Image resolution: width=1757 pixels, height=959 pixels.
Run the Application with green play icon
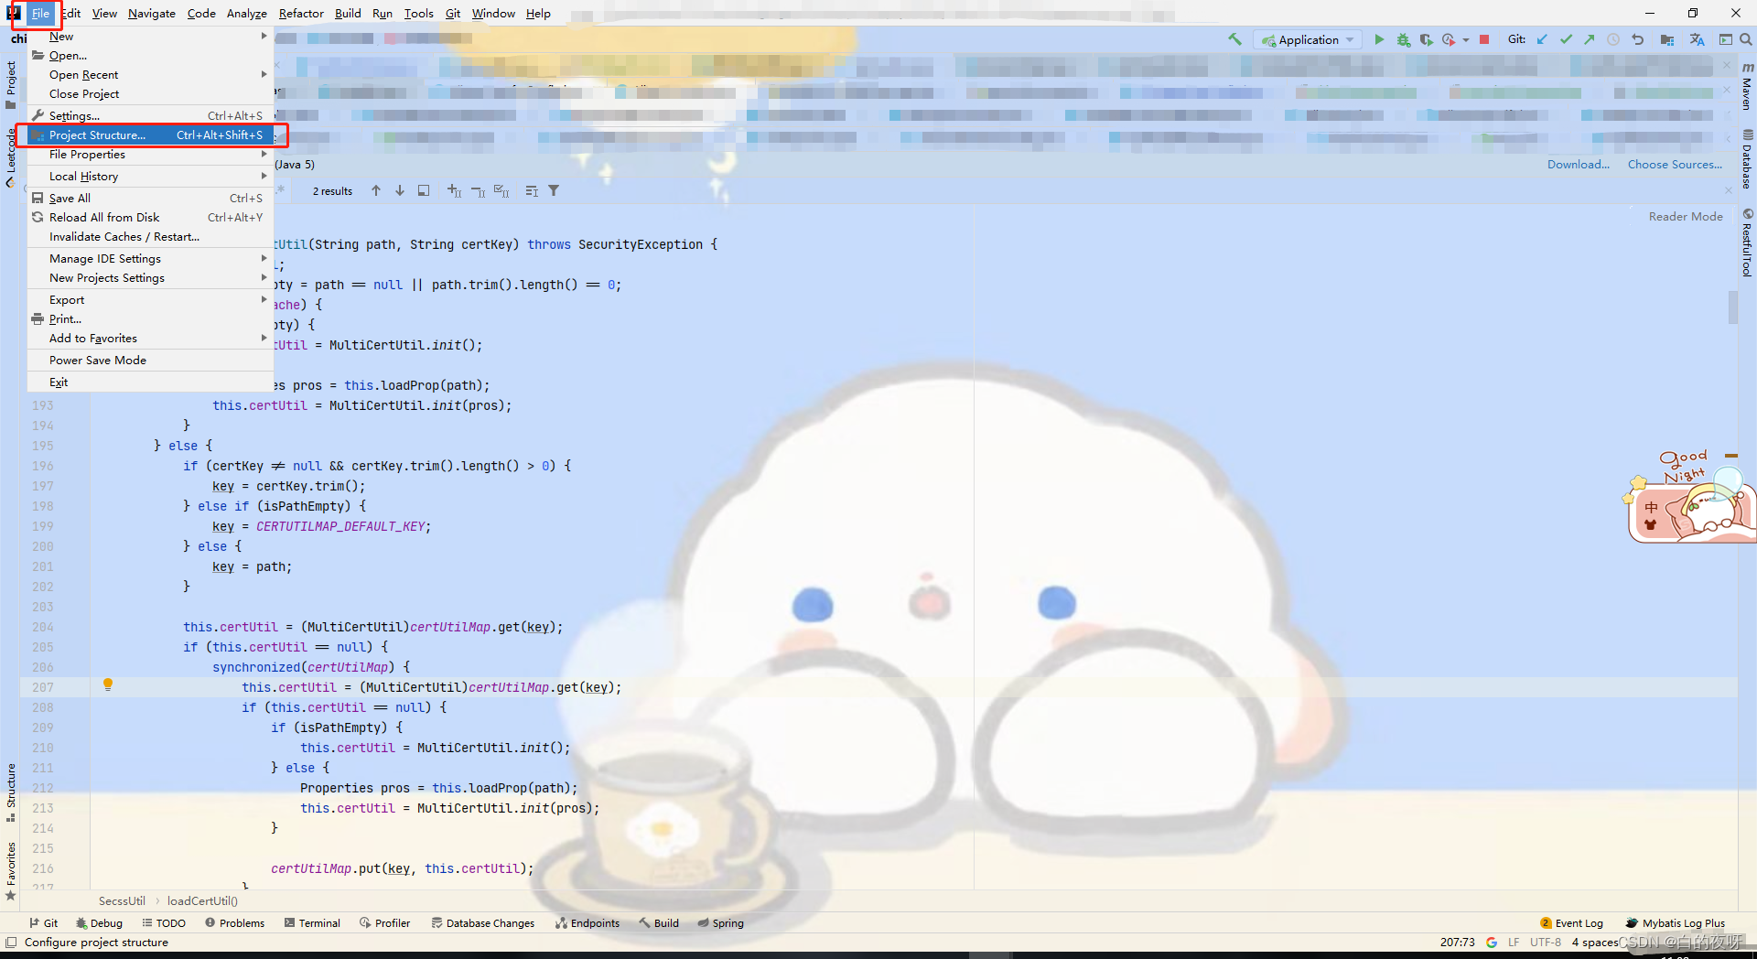(1379, 39)
